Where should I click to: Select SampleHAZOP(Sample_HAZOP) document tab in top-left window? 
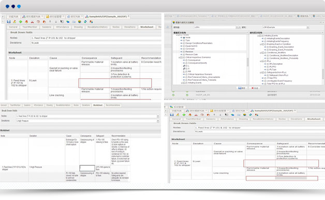pos(107,17)
